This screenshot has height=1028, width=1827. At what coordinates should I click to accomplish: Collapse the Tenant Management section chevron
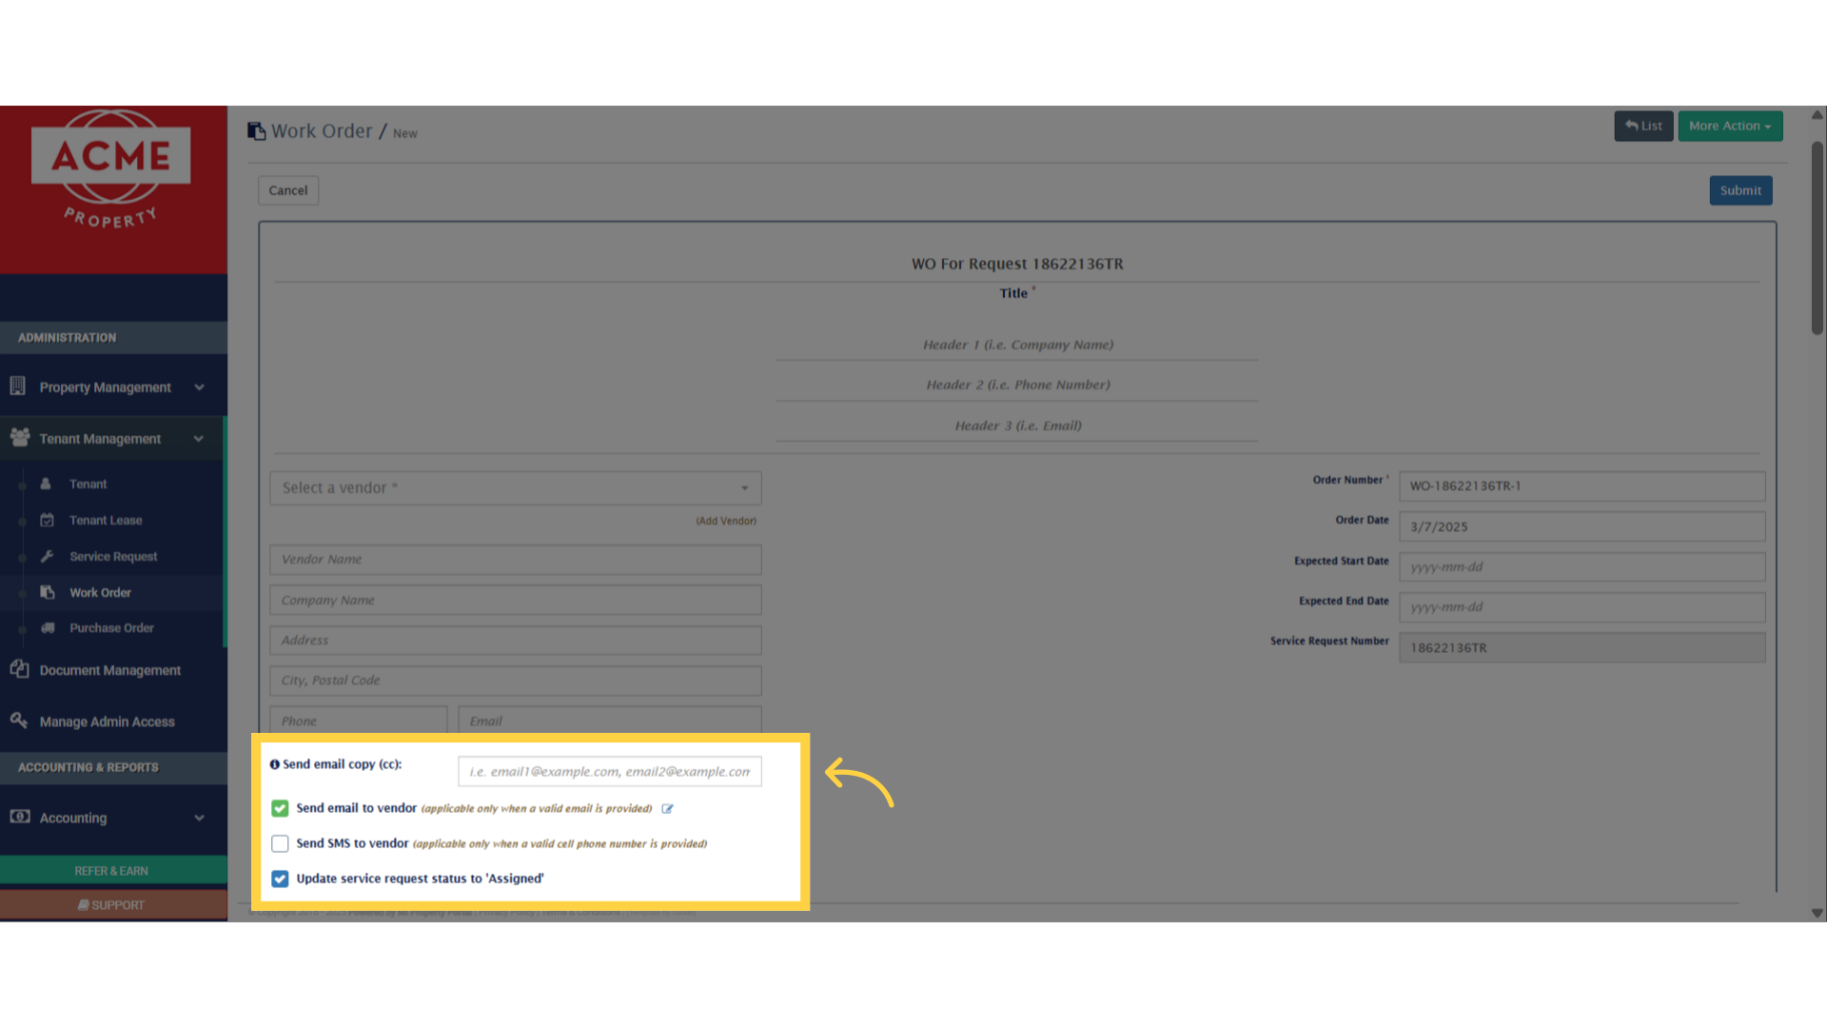click(199, 439)
